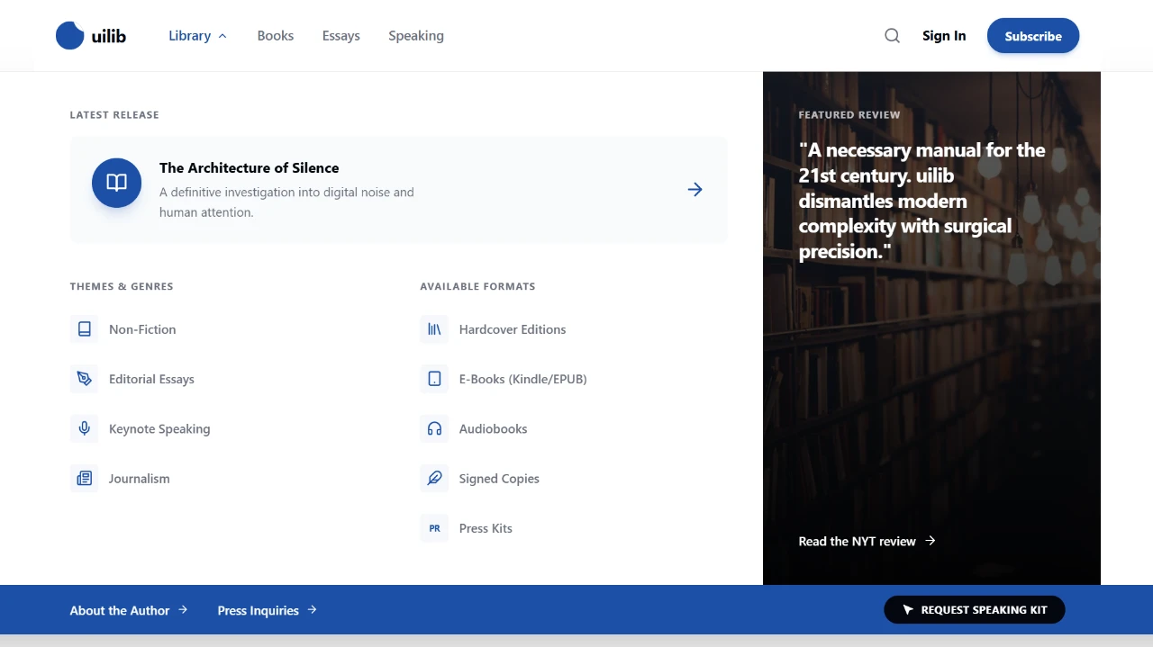The height and width of the screenshot is (647, 1153).
Task: Open the Books navigation item
Action: tap(275, 35)
